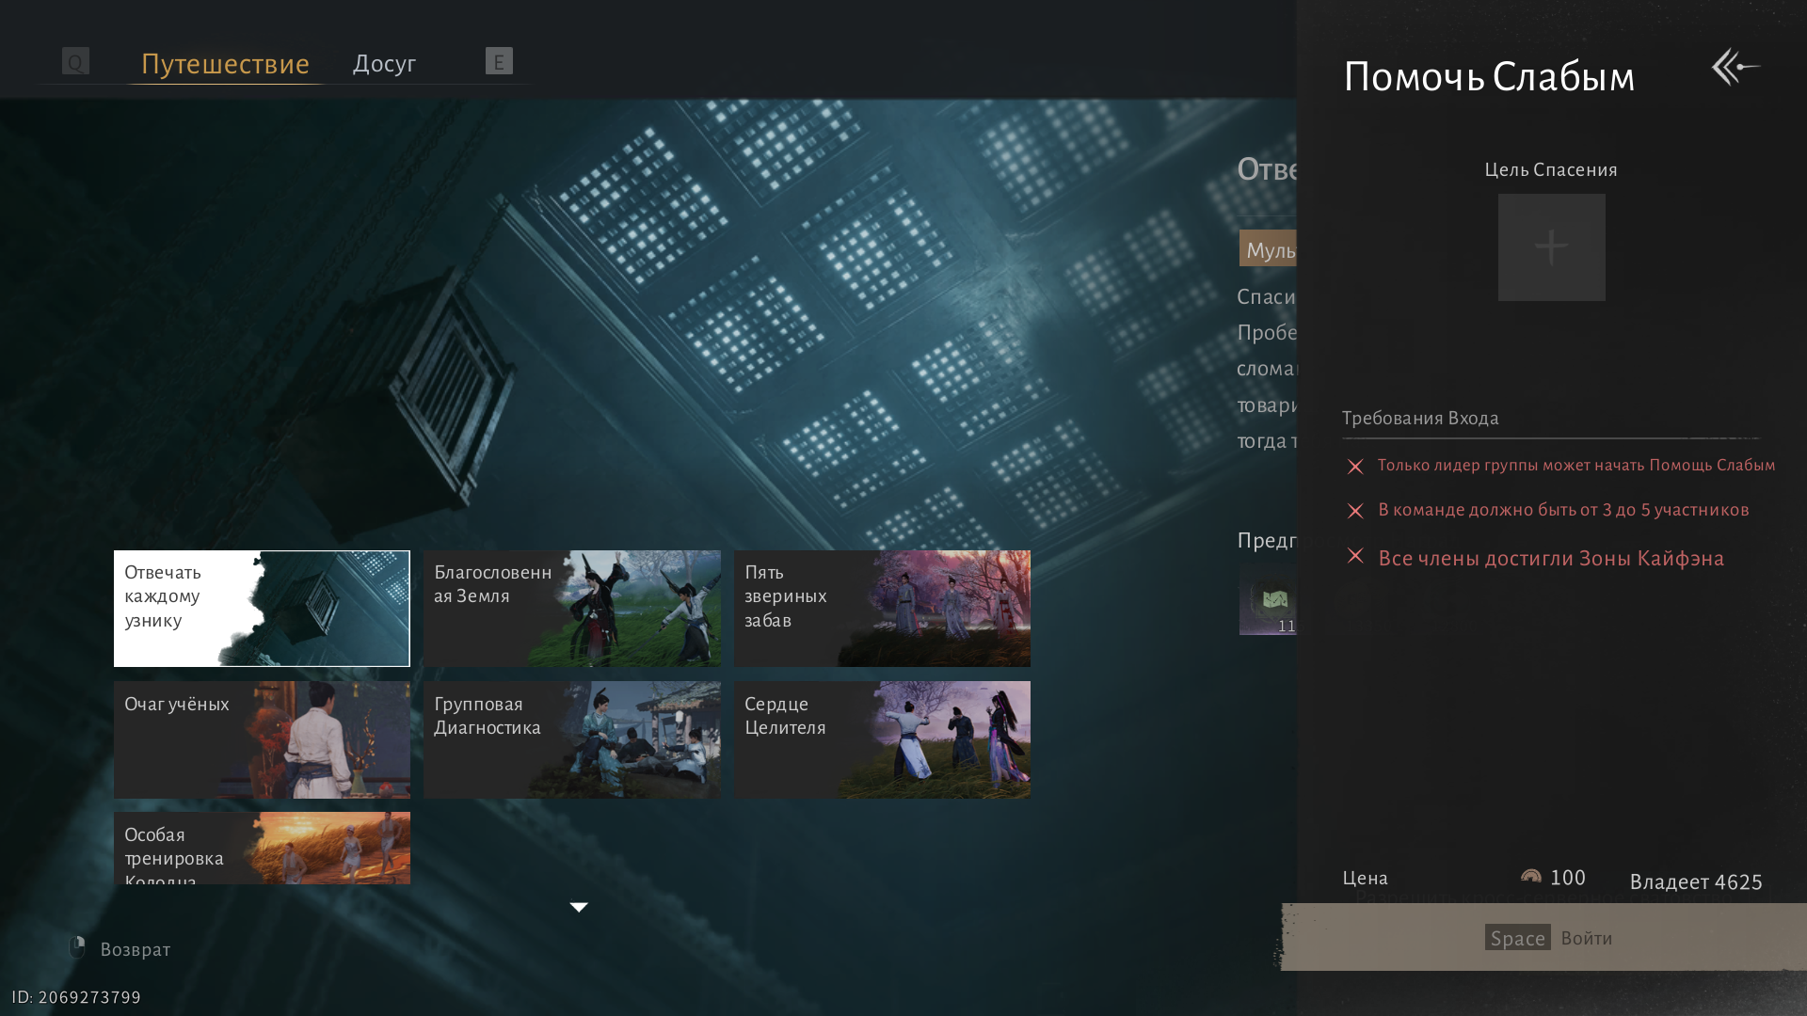This screenshot has height=1016, width=1807.
Task: Click the reward item icon marked 11
Action: click(x=1271, y=600)
